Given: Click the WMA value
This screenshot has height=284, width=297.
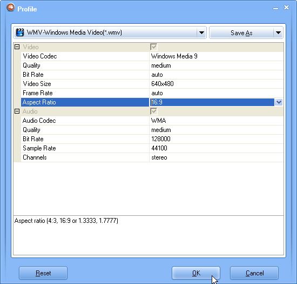Looking at the screenshot, I should click(159, 121).
